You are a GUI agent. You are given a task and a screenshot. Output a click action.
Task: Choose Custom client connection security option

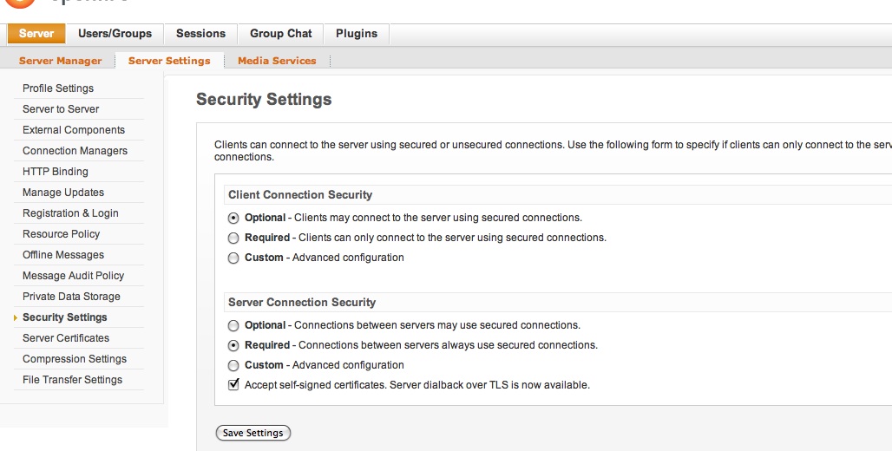pos(233,258)
